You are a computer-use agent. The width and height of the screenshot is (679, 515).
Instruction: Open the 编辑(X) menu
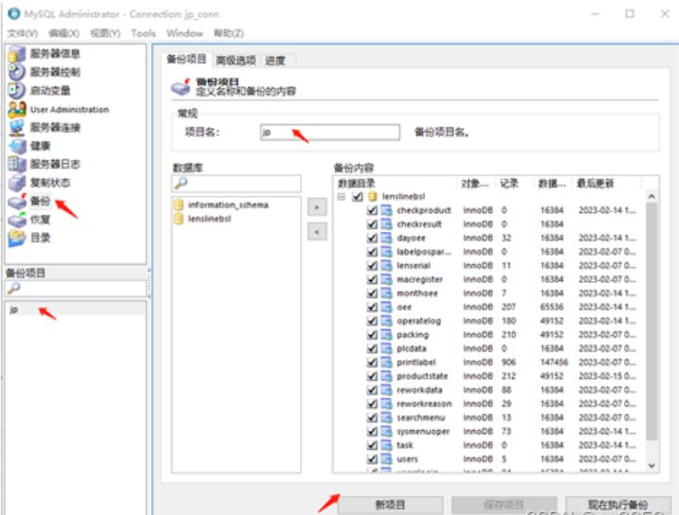pos(63,33)
